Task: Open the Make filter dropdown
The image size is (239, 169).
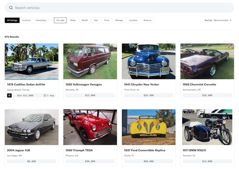Action: (x=73, y=20)
